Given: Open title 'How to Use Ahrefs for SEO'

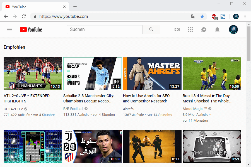Looking at the screenshot, I should click(146, 99).
